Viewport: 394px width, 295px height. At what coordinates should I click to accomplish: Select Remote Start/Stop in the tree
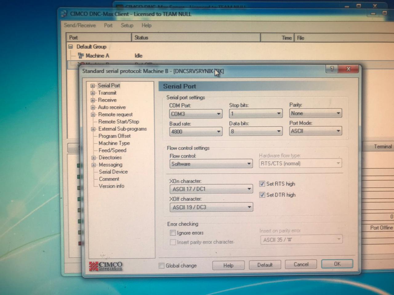pyautogui.click(x=119, y=122)
